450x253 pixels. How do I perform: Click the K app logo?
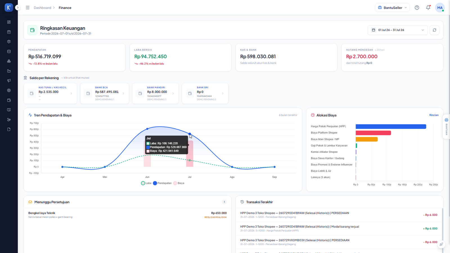click(9, 8)
